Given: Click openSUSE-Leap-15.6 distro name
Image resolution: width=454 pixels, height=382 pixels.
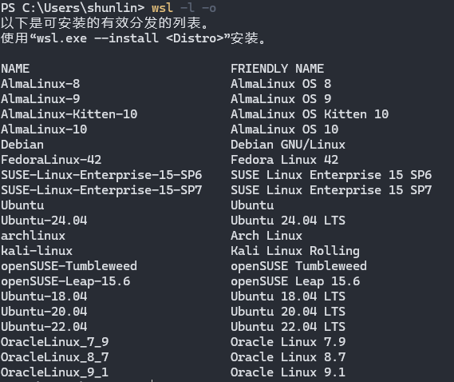Looking at the screenshot, I should pos(65,281).
